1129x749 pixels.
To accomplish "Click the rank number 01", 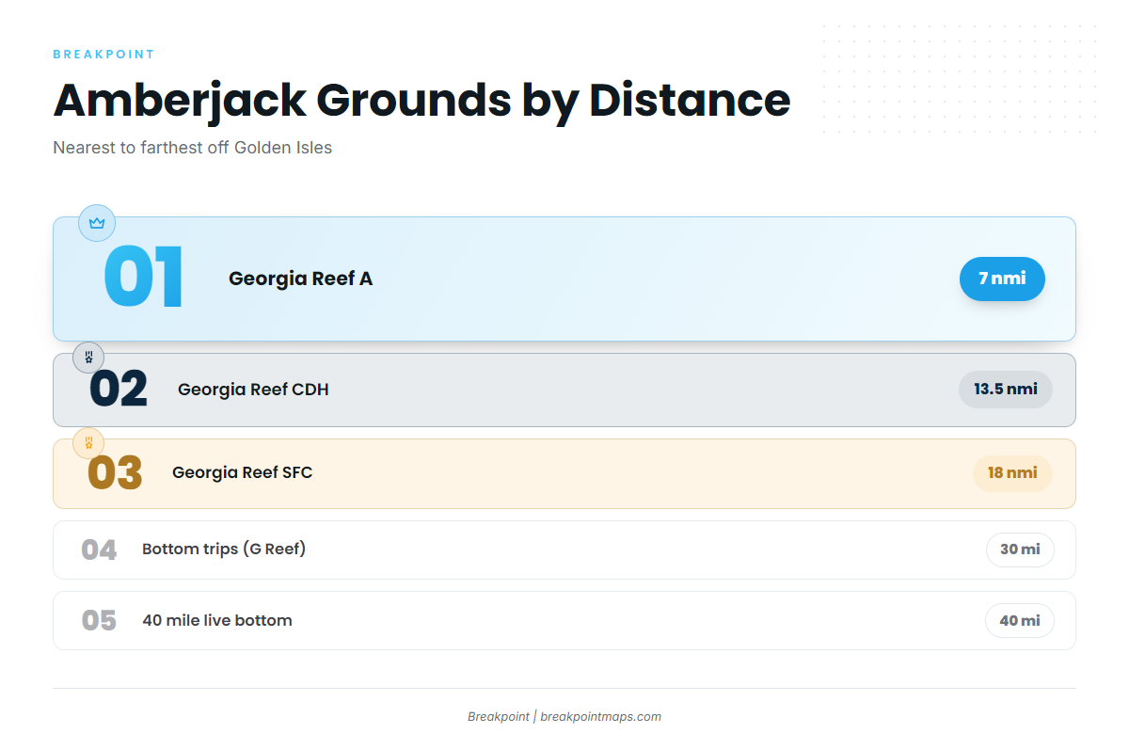I will 143,279.
